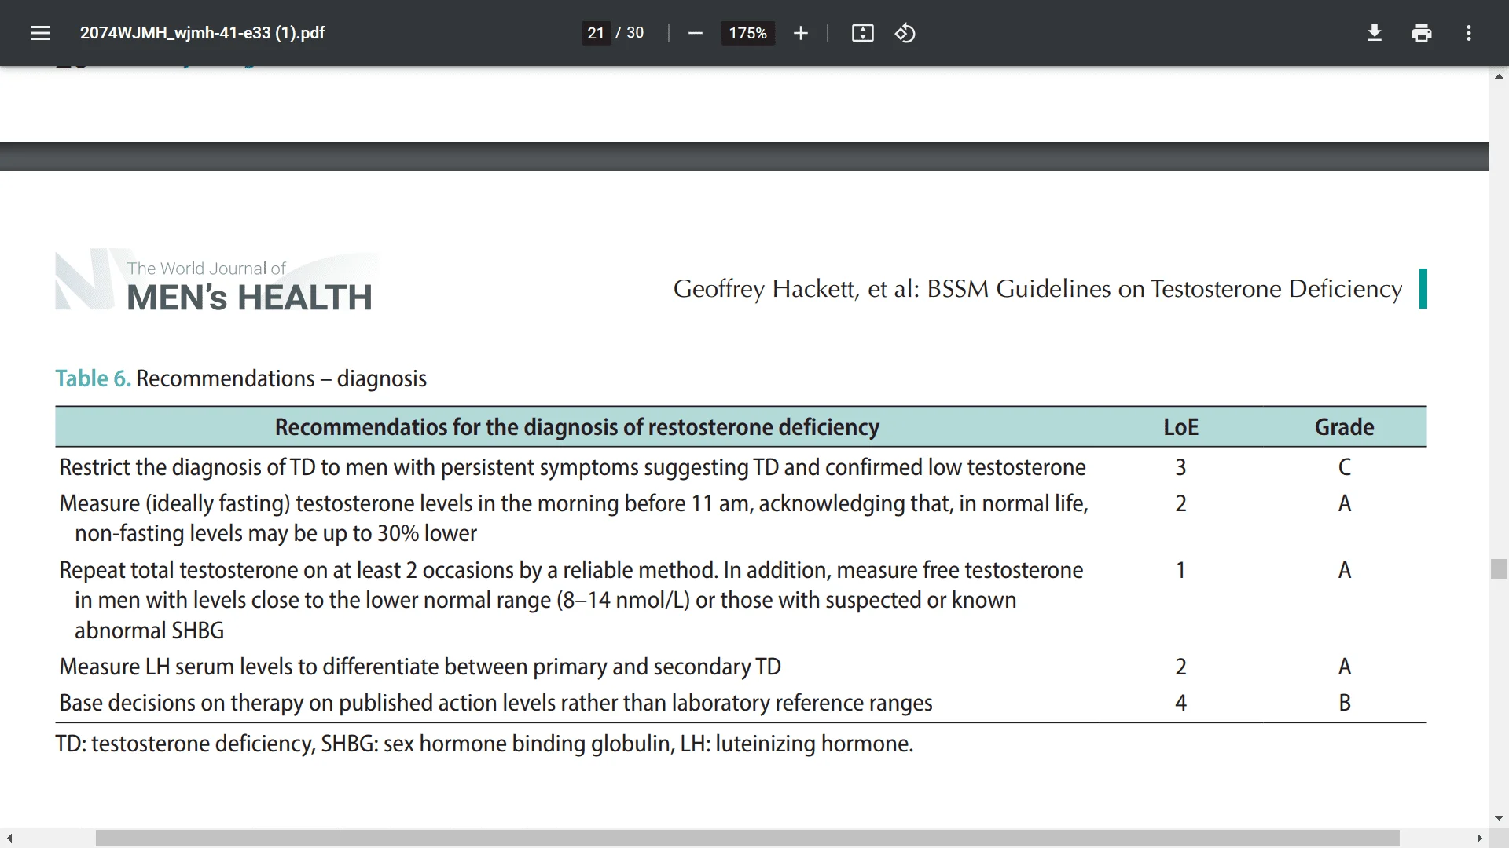Click LoE value "4" in the last row
The width and height of the screenshot is (1509, 848).
pos(1180,703)
